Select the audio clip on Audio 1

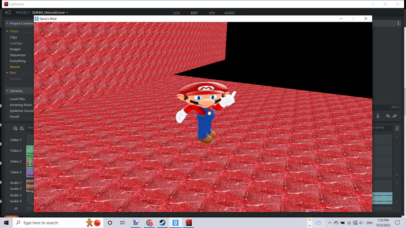(x=30, y=182)
